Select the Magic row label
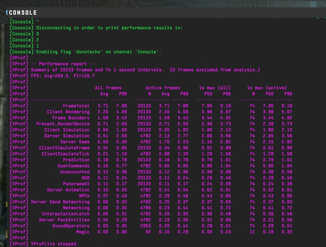 tap(83, 232)
